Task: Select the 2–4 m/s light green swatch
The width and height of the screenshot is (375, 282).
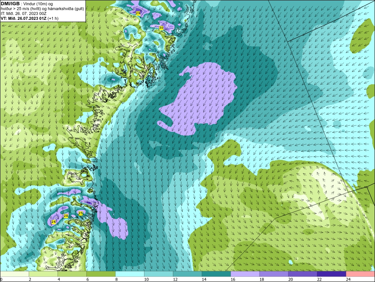Action: (x=43, y=274)
